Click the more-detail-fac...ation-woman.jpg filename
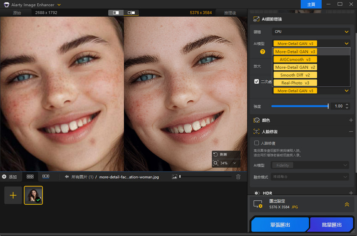The height and width of the screenshot is (236, 357). pos(129,177)
